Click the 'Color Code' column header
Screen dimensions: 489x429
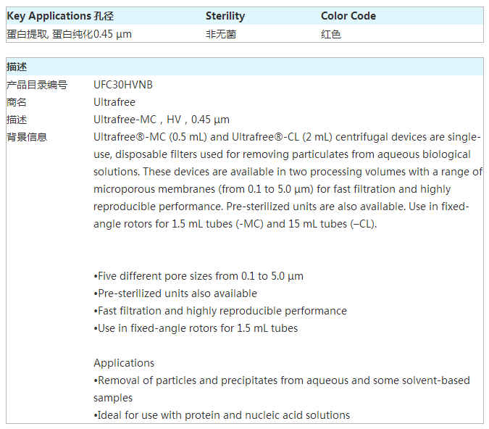348,16
